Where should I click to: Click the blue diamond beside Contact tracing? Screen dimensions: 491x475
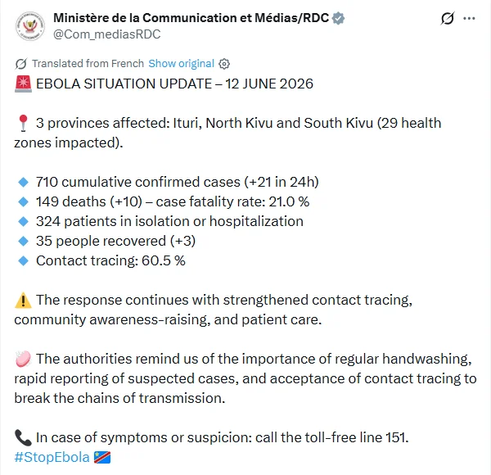point(23,260)
